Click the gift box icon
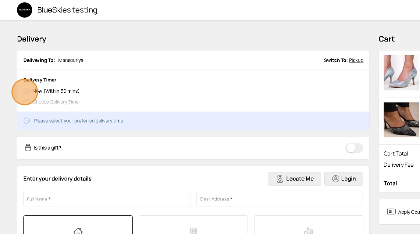Viewport: 420px width, 234px height. 28,148
